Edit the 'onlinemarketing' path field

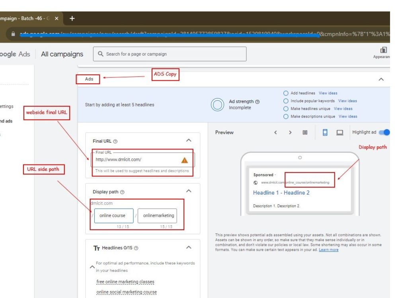coord(157,216)
